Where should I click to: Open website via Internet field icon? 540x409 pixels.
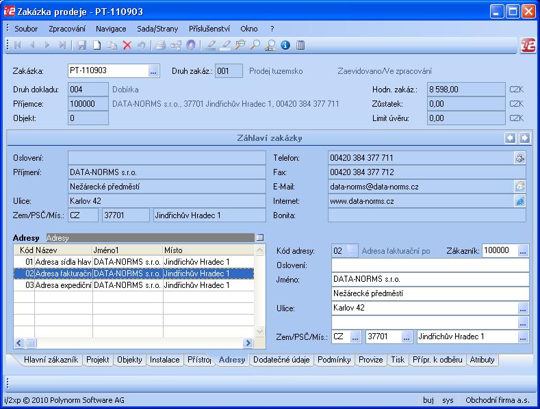coord(519,200)
